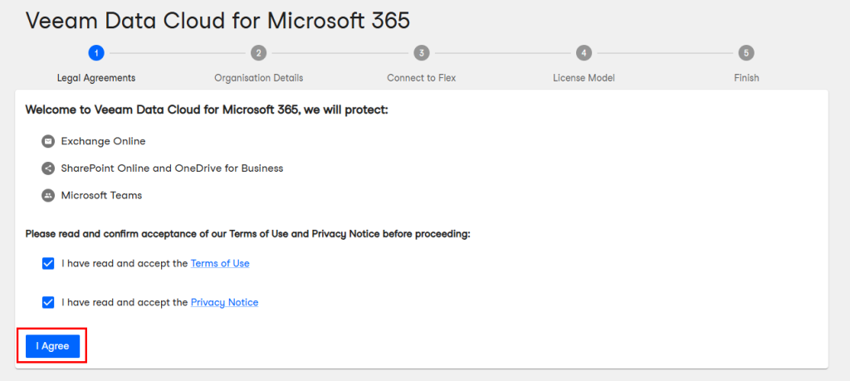The width and height of the screenshot is (850, 381).
Task: Click the I Agree button
Action: point(52,346)
